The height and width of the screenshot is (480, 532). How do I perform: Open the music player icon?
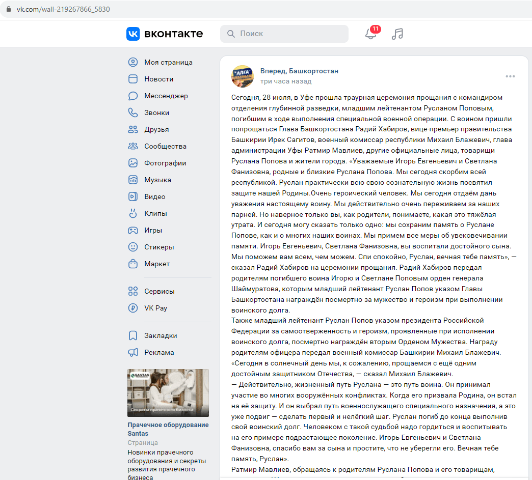click(397, 34)
